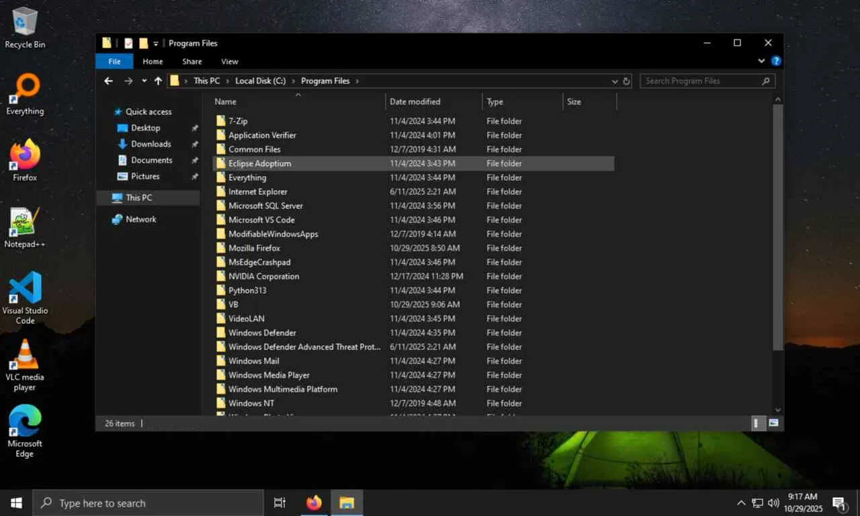Select the 'Microsoft SQL Server' folder name
The image size is (860, 516).
pyautogui.click(x=265, y=206)
